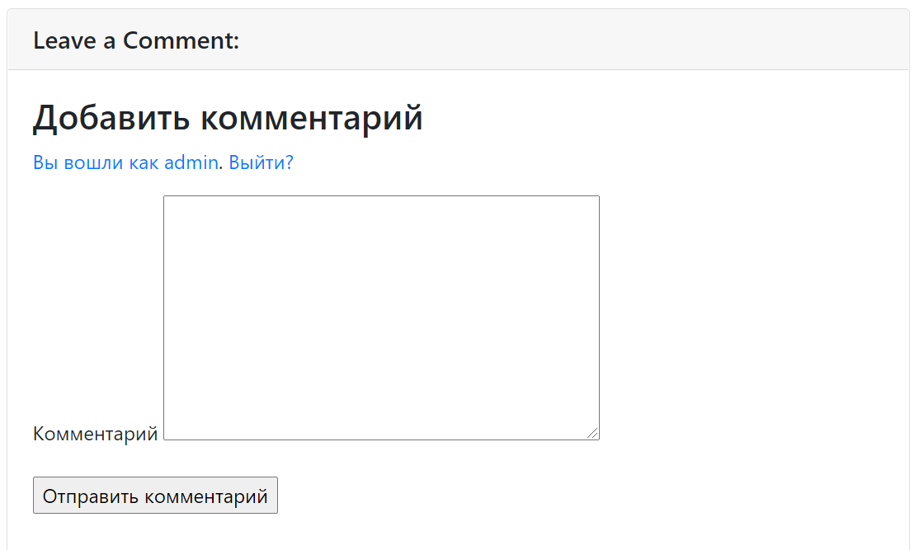Submit the comment form
The height and width of the screenshot is (550, 919).
tap(155, 496)
